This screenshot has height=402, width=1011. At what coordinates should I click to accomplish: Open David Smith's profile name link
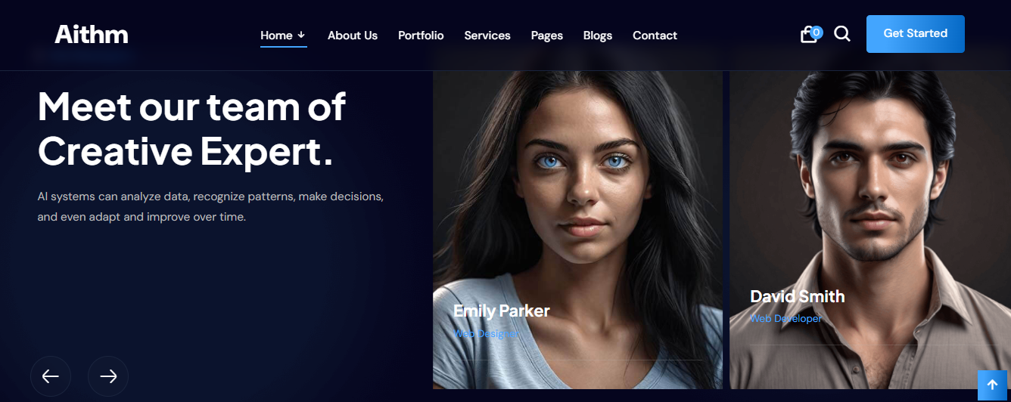pos(798,296)
